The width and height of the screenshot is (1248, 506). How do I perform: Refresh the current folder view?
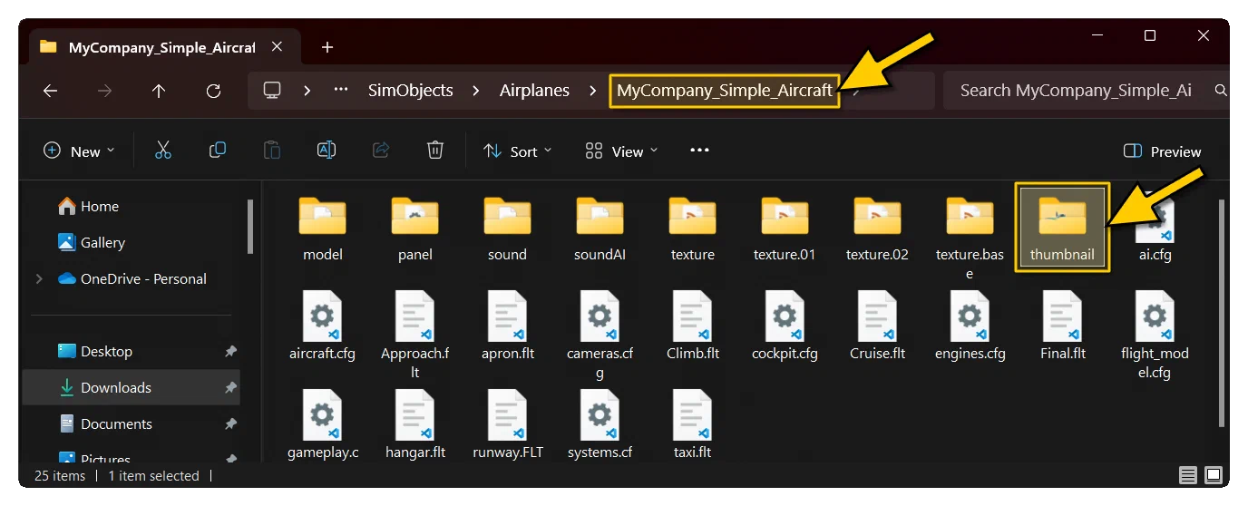213,91
